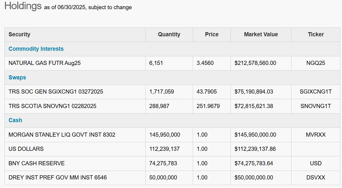Click the NGQ25 ticker cell
This screenshot has height=188, width=342.
click(316, 63)
